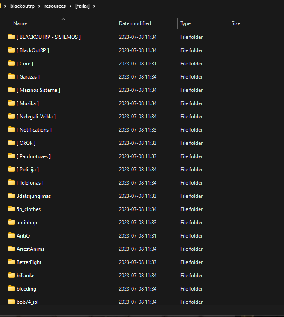This screenshot has width=284, height=317.
Task: Click folder icon for [ BLACKOUTRP - SISTEMOS ]
Action: tap(12, 37)
